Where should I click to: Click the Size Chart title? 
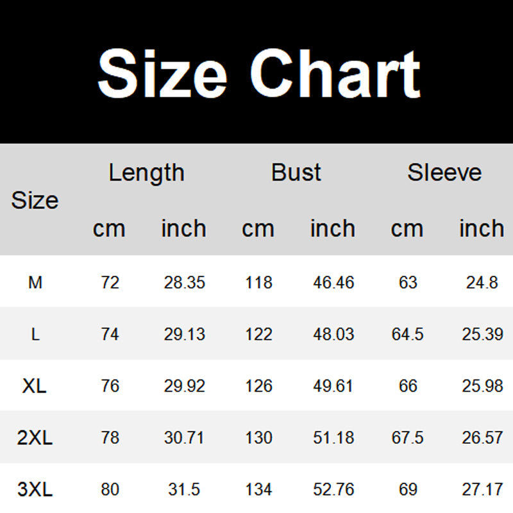(258, 74)
